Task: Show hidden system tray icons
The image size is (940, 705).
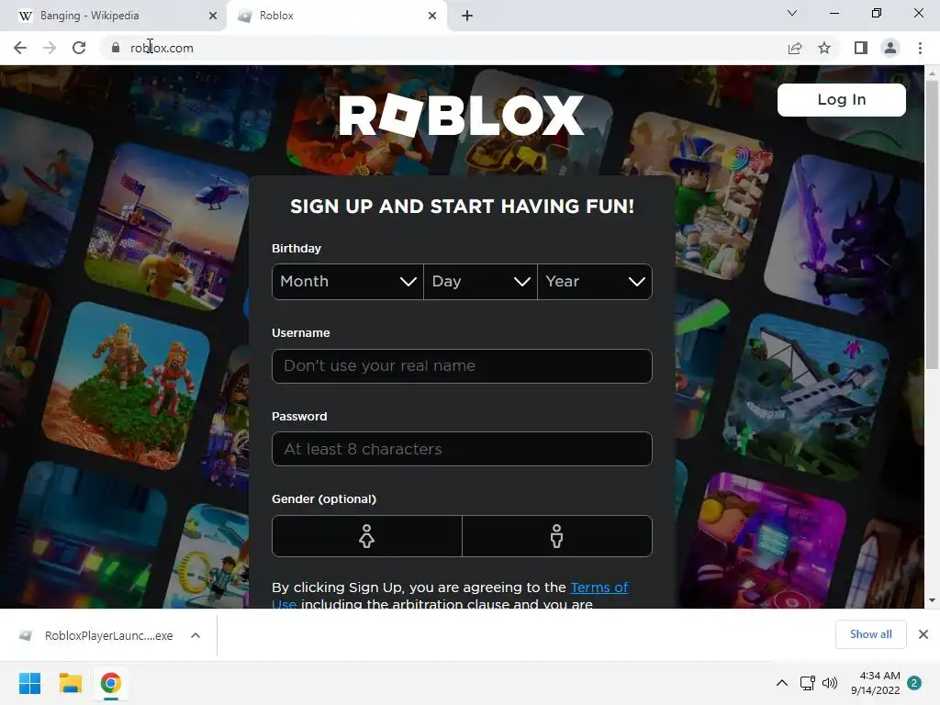Action: point(782,683)
